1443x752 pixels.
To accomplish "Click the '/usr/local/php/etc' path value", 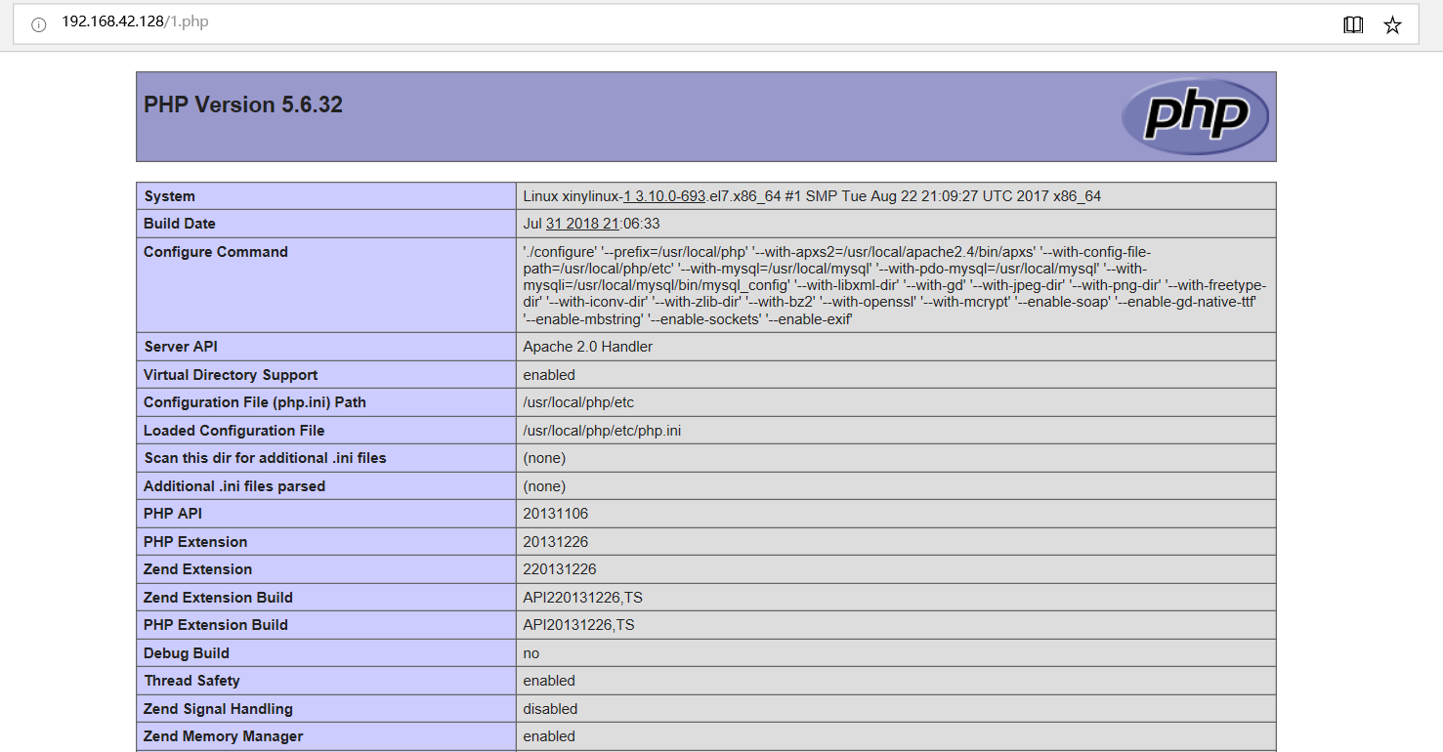I will (578, 402).
